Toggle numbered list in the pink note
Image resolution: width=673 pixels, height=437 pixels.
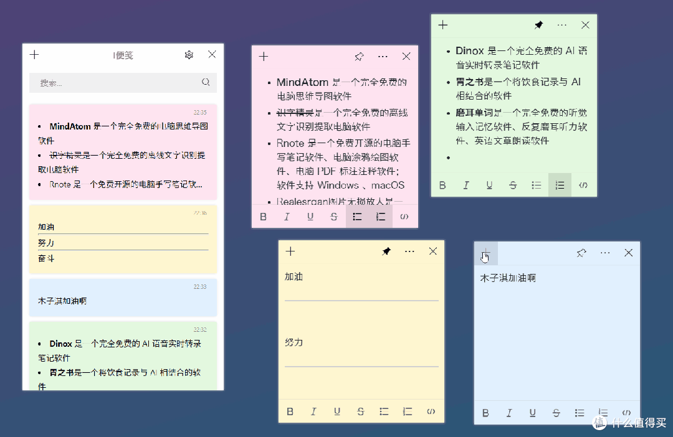coord(381,217)
